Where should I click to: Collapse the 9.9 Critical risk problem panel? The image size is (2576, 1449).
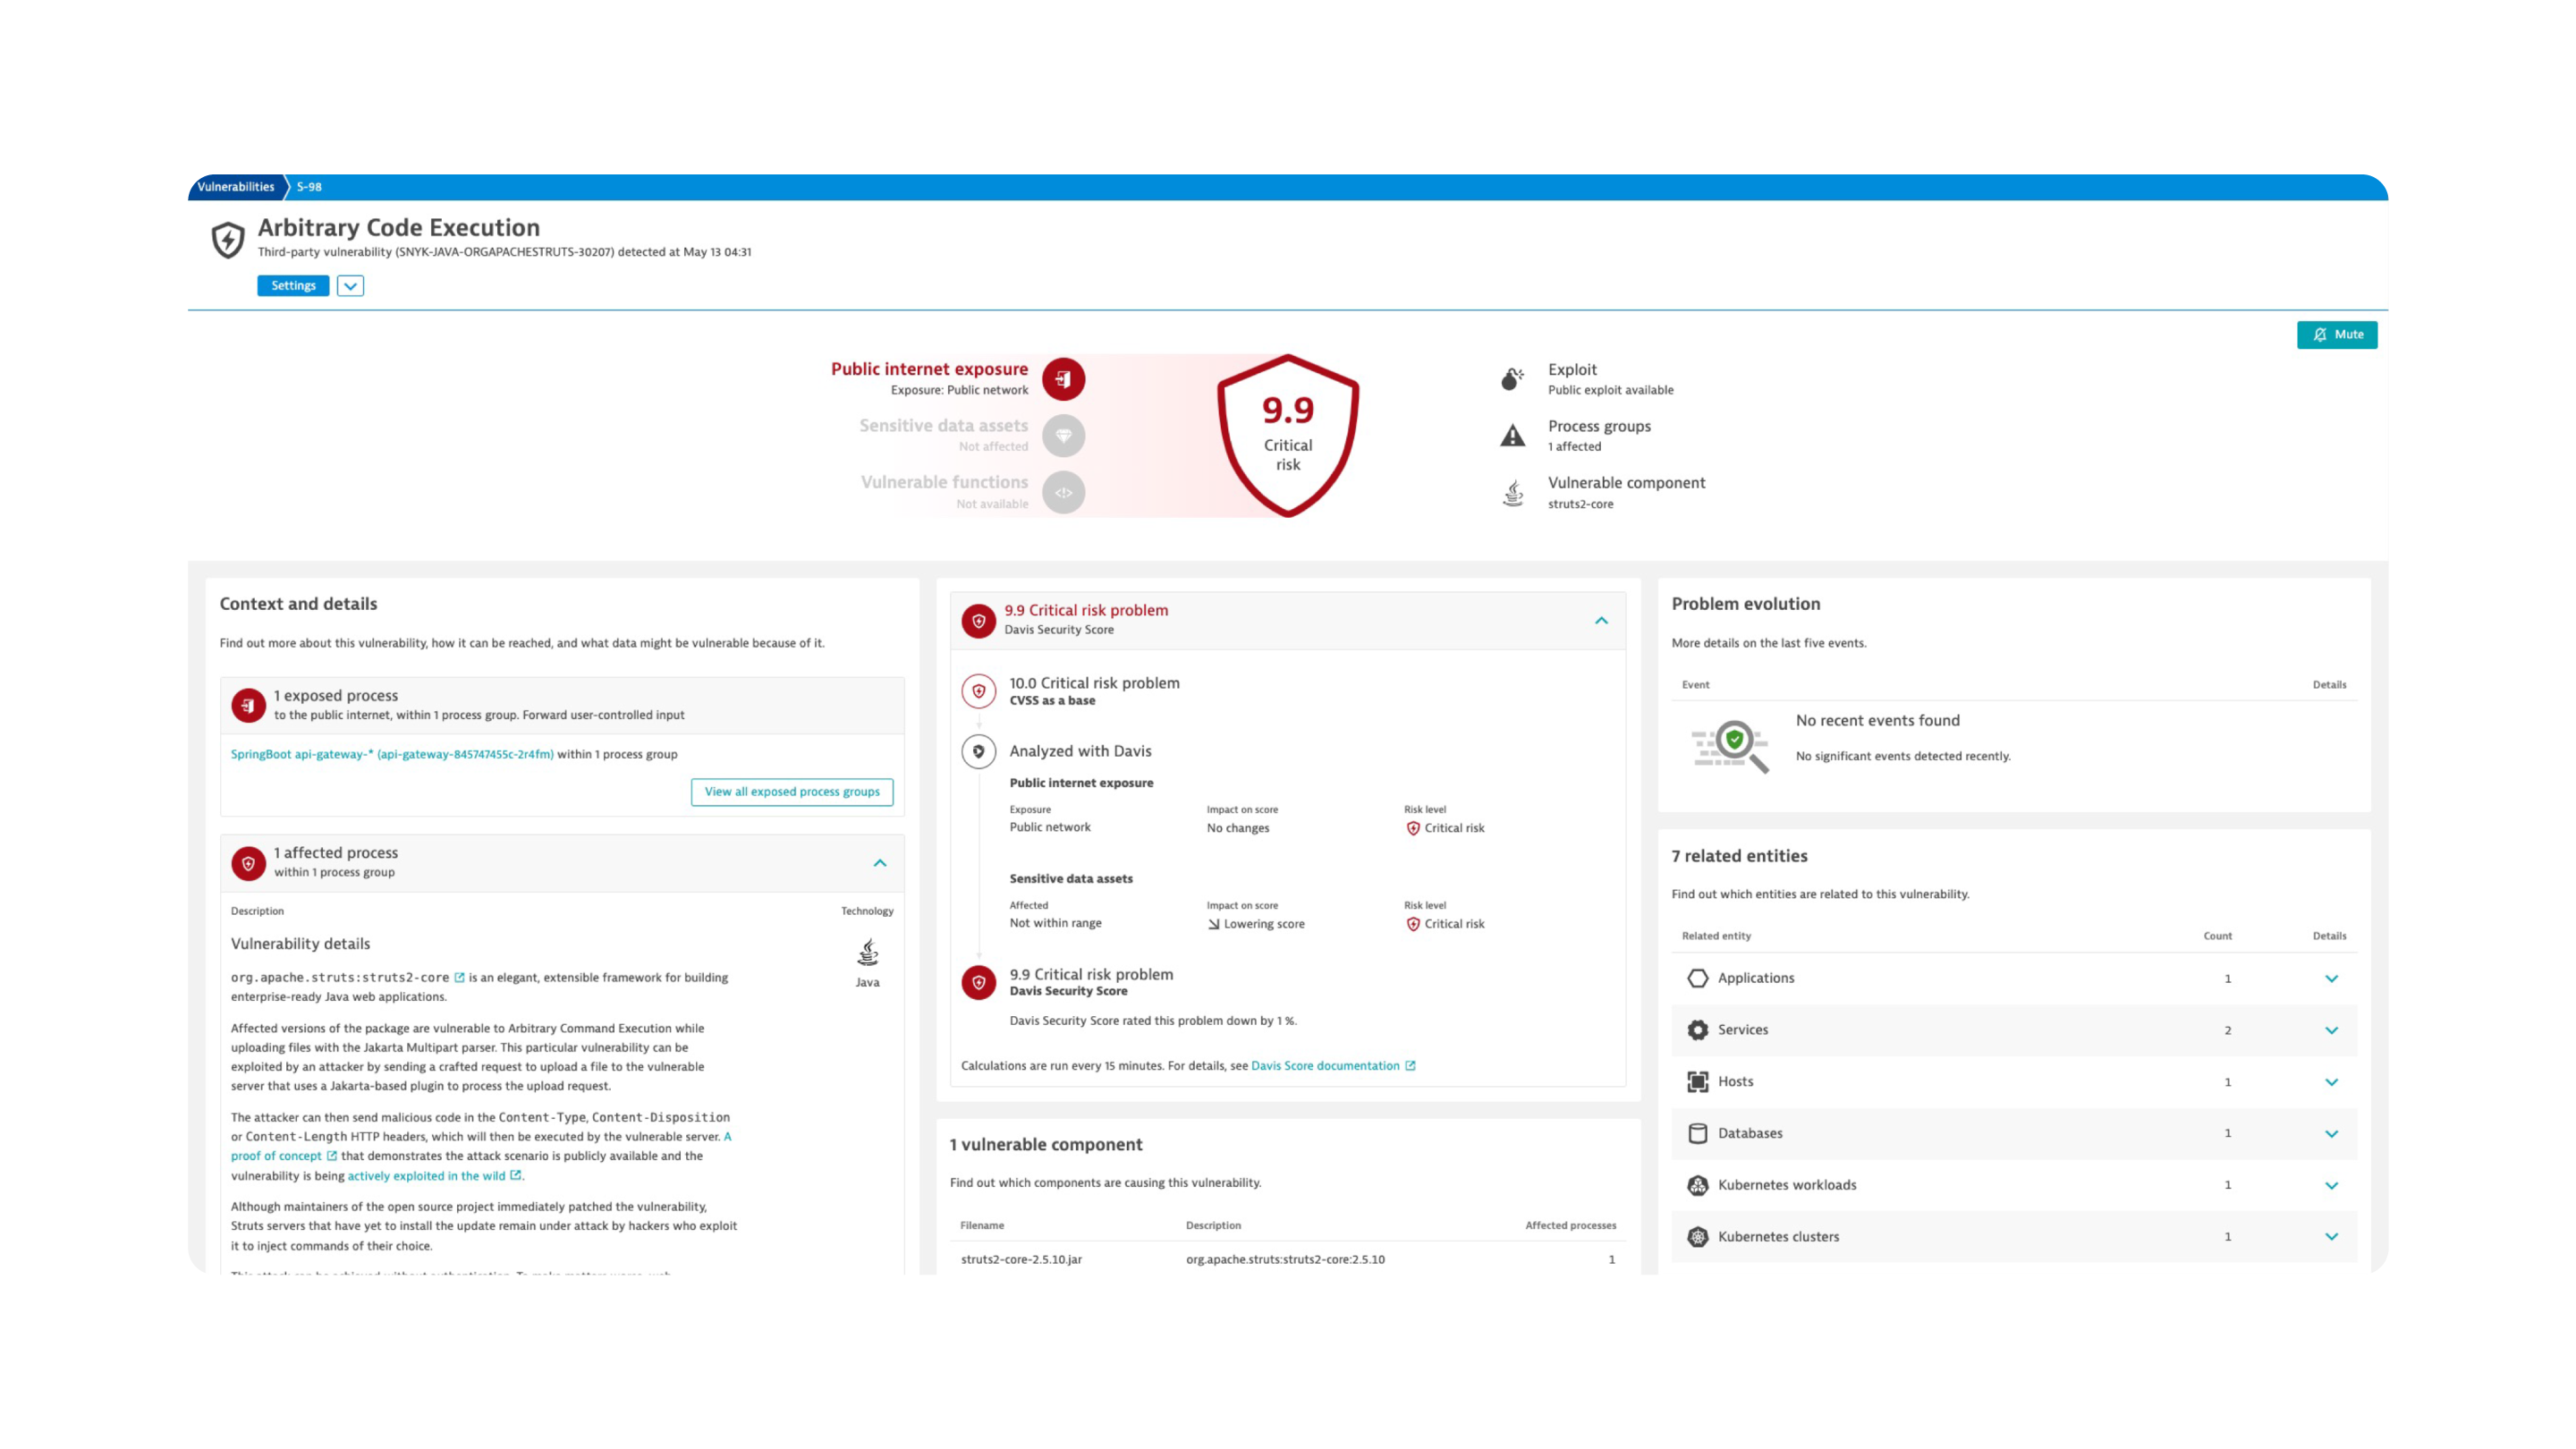pyautogui.click(x=1601, y=621)
